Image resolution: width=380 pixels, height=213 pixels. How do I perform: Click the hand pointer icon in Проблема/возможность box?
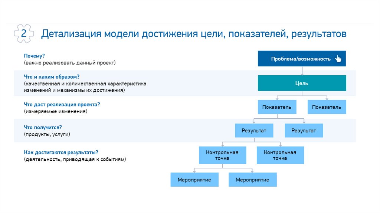pyautogui.click(x=338, y=59)
